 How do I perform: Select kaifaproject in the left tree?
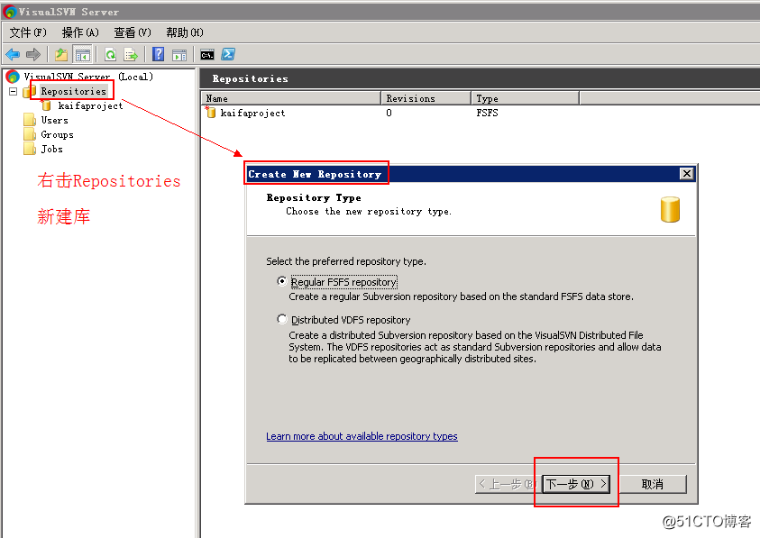(x=90, y=105)
